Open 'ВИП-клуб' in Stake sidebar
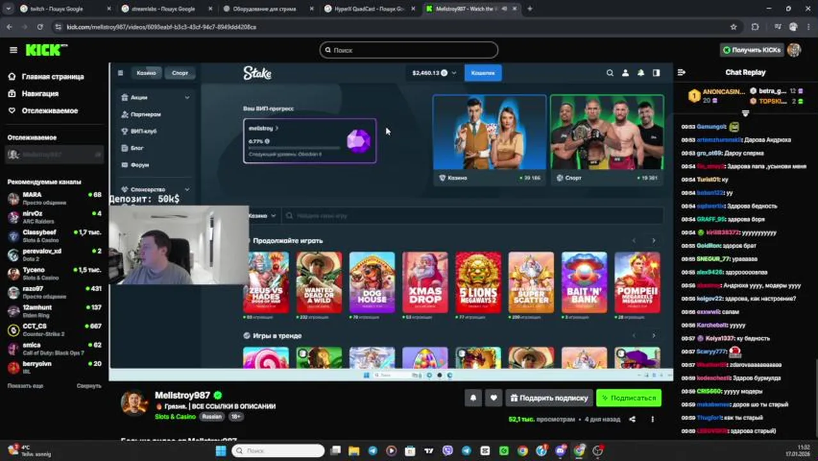818x461 pixels. point(143,131)
